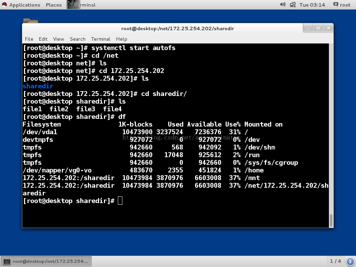The height and width of the screenshot is (267, 356).
Task: Click the 'Mounted on' column header
Action: pyautogui.click(x=264, y=124)
